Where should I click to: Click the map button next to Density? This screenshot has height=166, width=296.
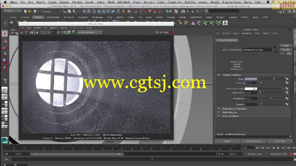click(287, 83)
